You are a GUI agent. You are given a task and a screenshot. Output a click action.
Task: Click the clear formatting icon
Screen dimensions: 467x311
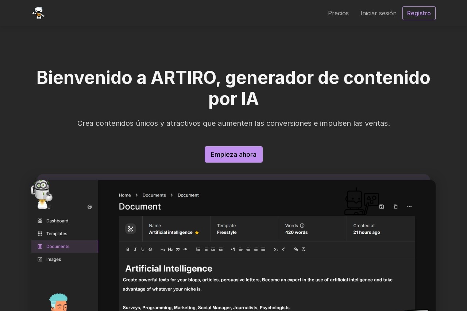pyautogui.click(x=304, y=249)
